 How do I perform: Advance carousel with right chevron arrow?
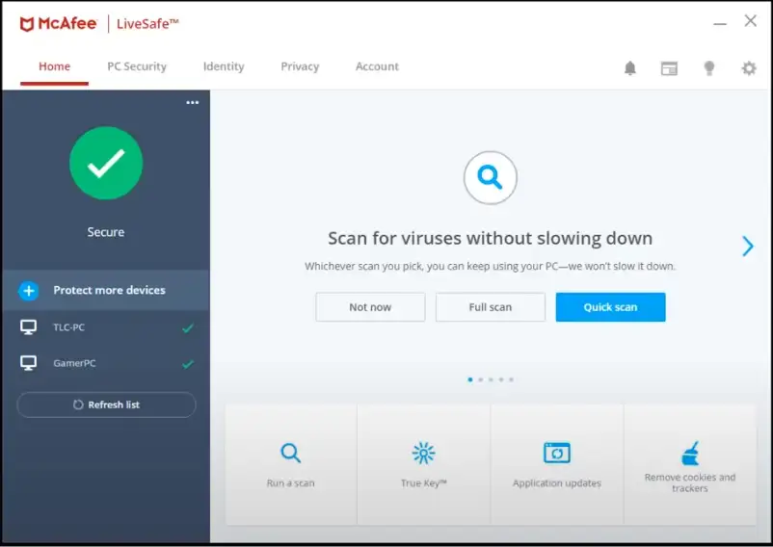(x=747, y=246)
